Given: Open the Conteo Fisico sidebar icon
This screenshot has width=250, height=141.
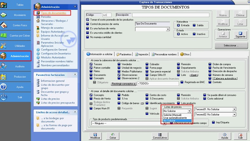Looking at the screenshot, I should (x=4, y=25).
